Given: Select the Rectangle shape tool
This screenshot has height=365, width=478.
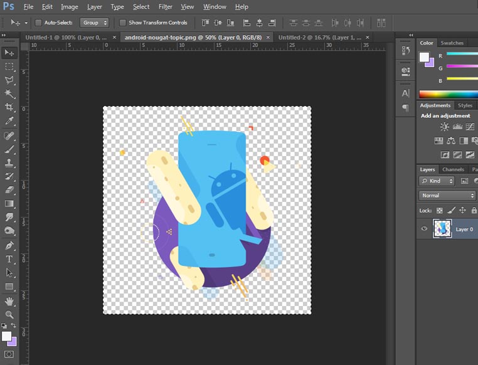Looking at the screenshot, I should pos(9,287).
